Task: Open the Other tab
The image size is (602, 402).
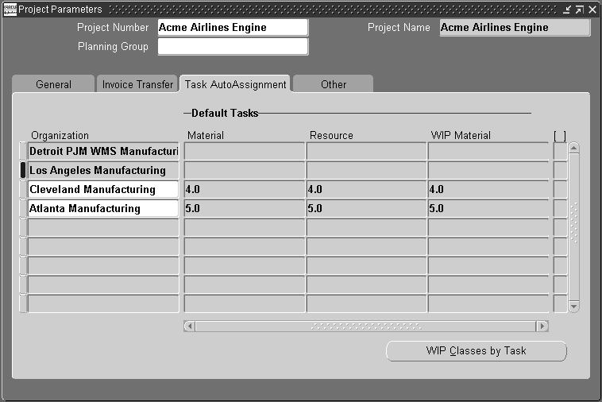Action: click(x=334, y=84)
